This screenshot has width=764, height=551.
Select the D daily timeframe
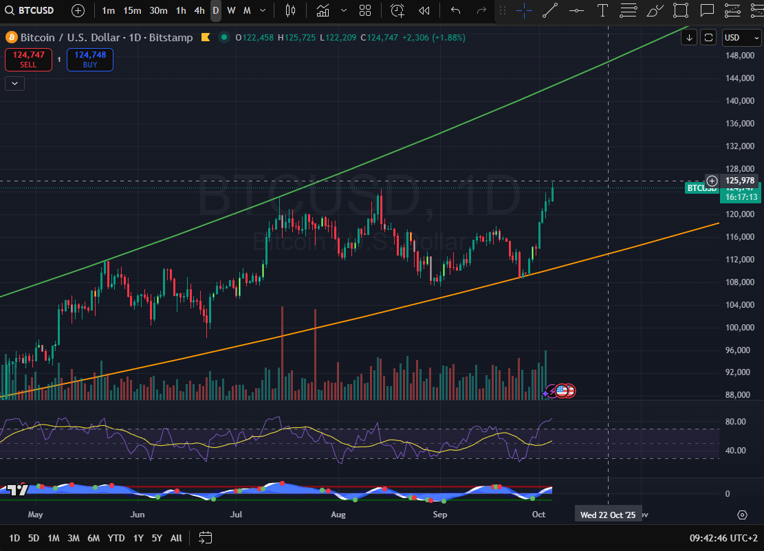point(216,10)
